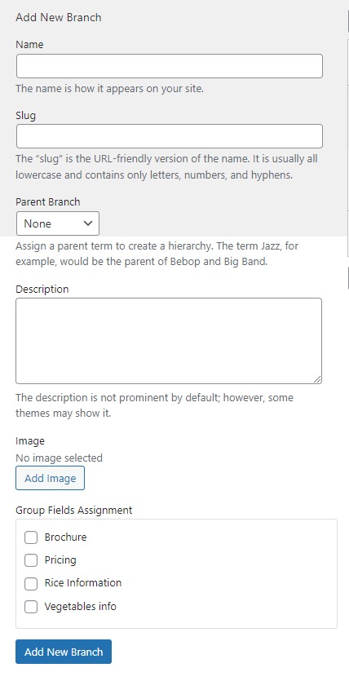The image size is (349, 681).
Task: Place cursor in the Description textarea
Action: pyautogui.click(x=169, y=341)
